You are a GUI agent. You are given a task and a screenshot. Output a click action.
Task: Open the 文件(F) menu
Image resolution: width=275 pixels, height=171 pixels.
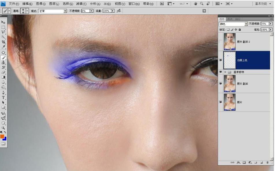click(14, 4)
